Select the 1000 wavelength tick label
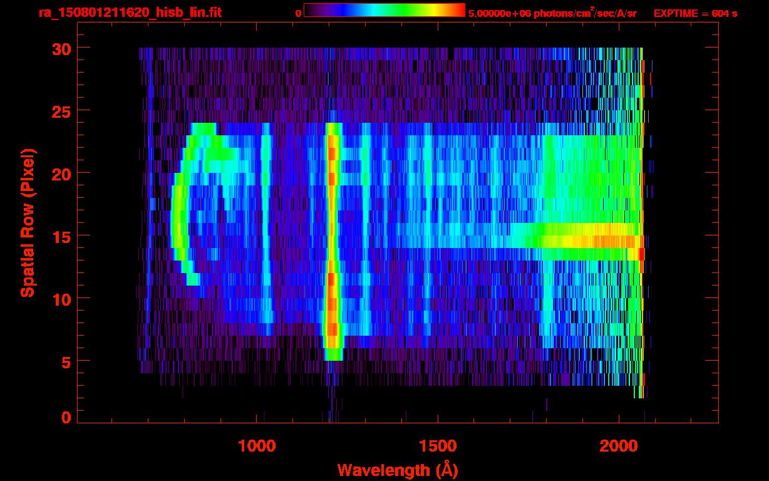This screenshot has height=481, width=769. point(257,446)
